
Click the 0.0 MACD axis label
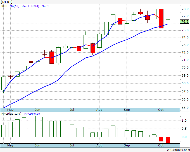[184, 137]
